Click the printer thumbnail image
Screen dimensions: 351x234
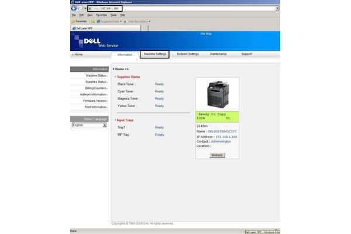pos(218,94)
